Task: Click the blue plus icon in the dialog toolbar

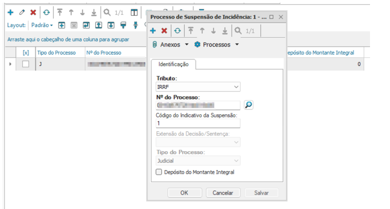Action: 153,31
